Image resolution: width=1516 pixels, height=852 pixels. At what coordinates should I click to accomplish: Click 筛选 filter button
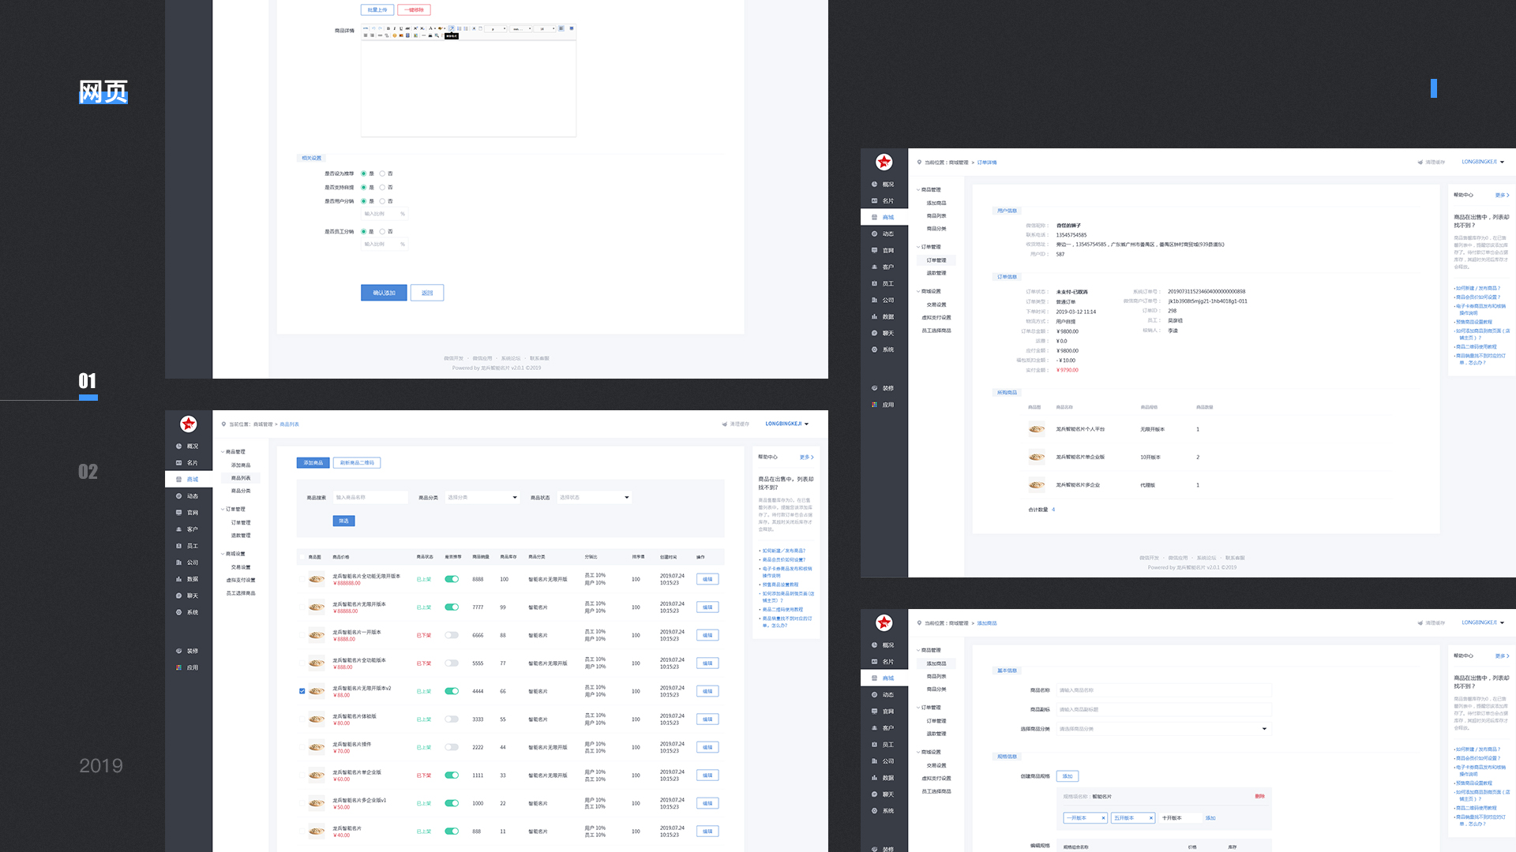click(x=343, y=521)
